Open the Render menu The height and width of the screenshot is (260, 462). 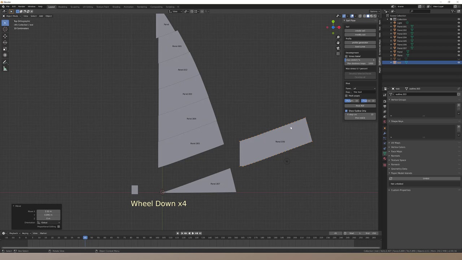pyautogui.click(x=22, y=6)
